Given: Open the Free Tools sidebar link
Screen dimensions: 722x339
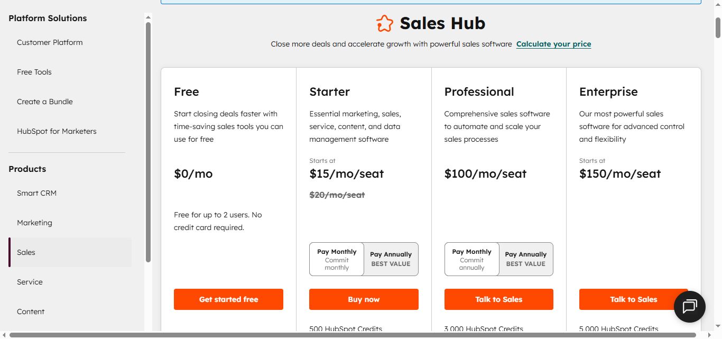Looking at the screenshot, I should [34, 72].
